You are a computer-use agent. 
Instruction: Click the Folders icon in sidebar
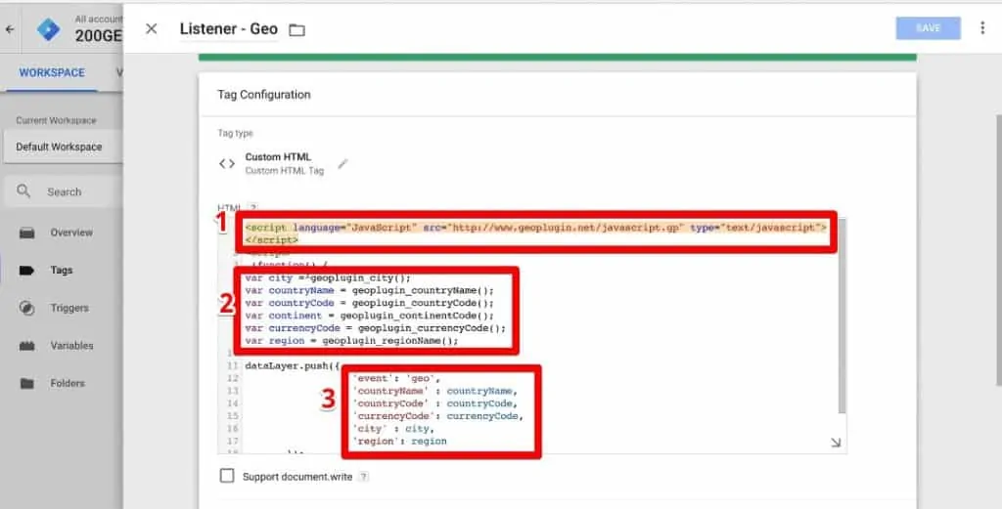click(x=26, y=383)
